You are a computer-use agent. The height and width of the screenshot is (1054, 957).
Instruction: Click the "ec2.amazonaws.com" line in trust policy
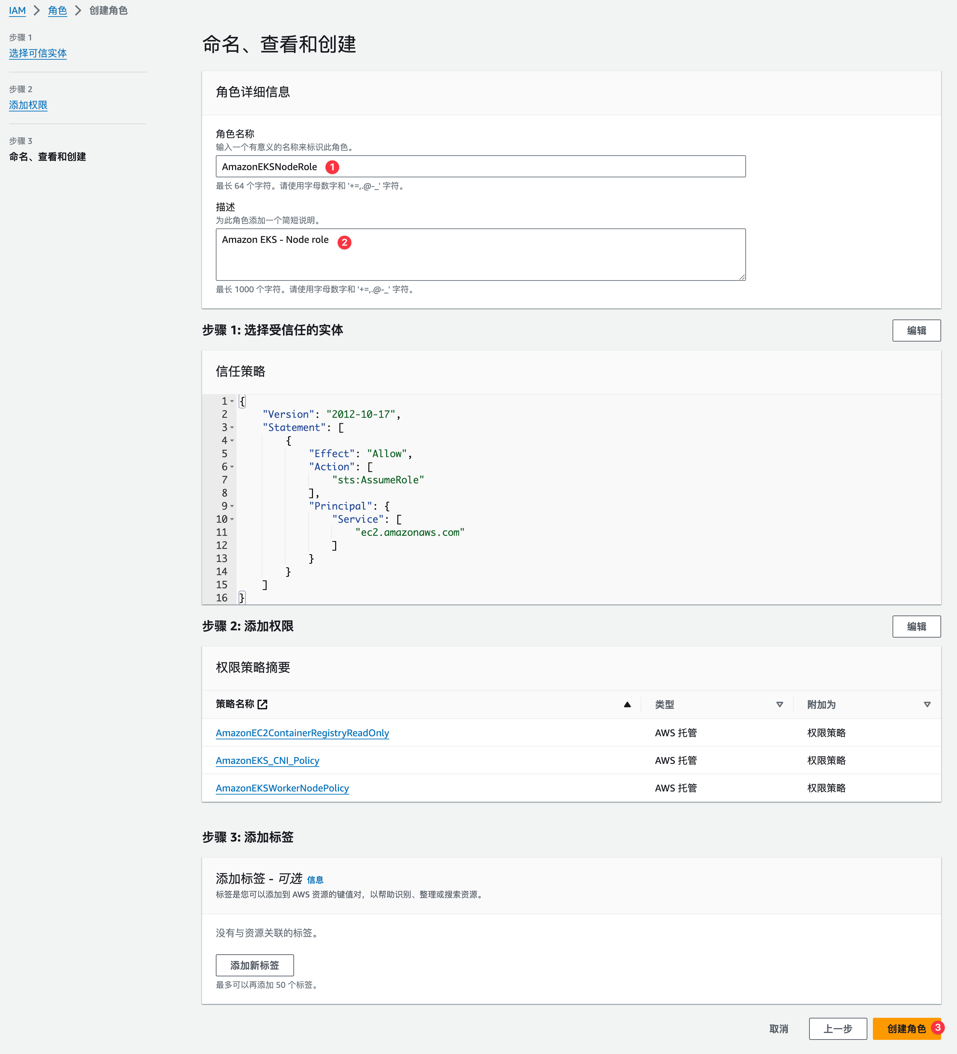(x=410, y=532)
